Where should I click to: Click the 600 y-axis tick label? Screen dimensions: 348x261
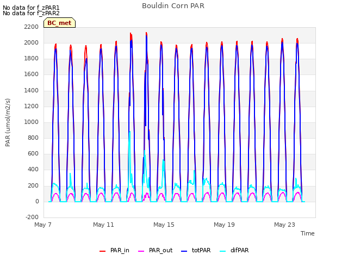click(33, 153)
